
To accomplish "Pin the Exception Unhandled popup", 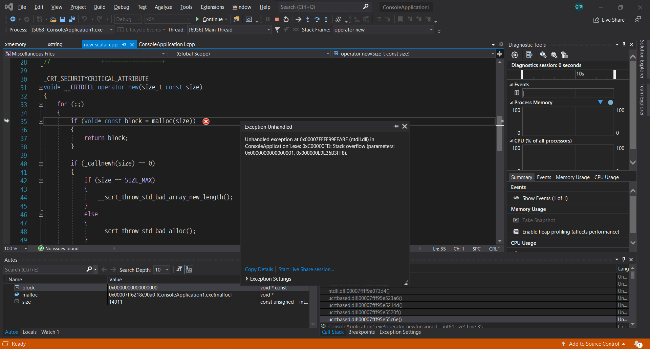I will tap(396, 126).
